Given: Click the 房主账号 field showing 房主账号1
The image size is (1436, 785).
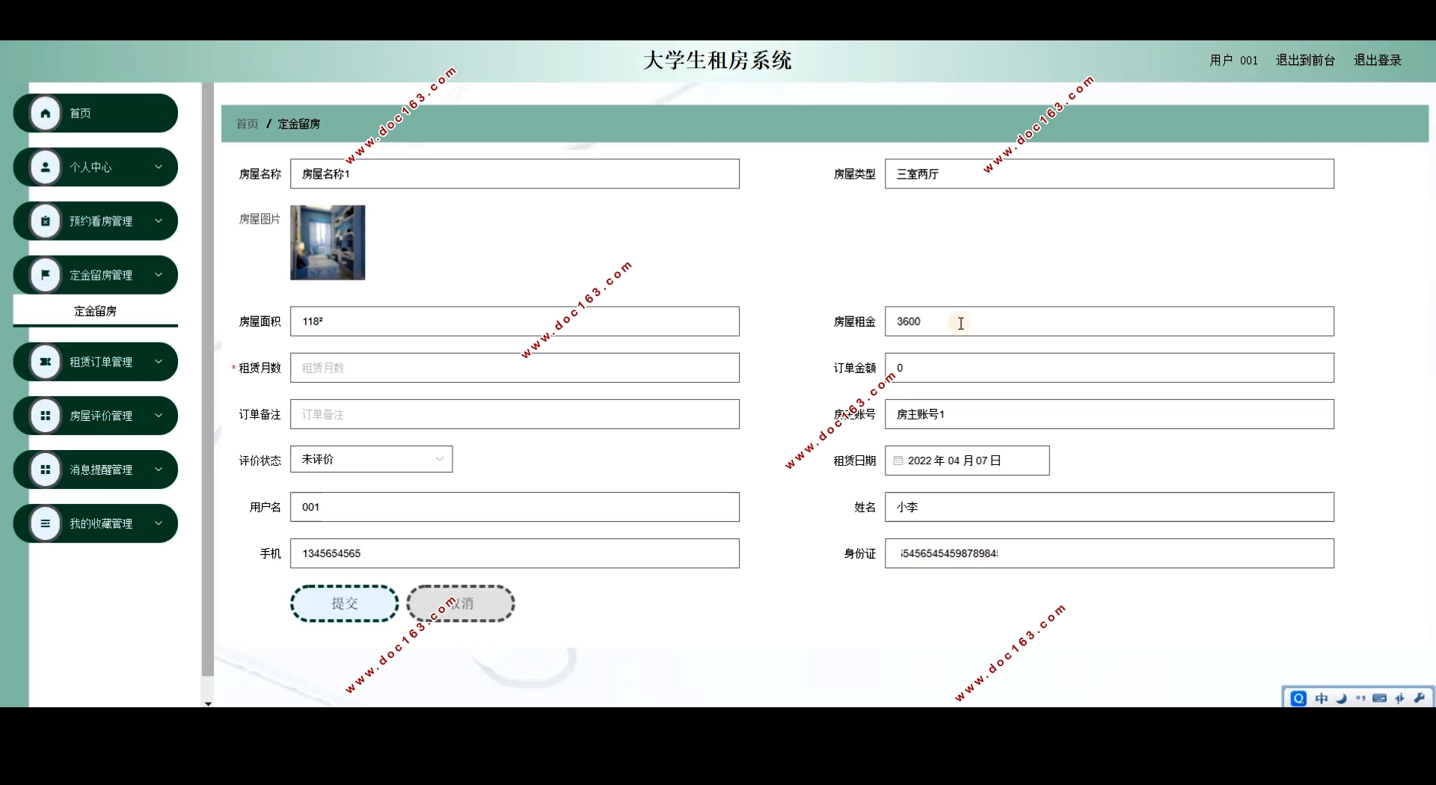Looking at the screenshot, I should coord(1110,414).
